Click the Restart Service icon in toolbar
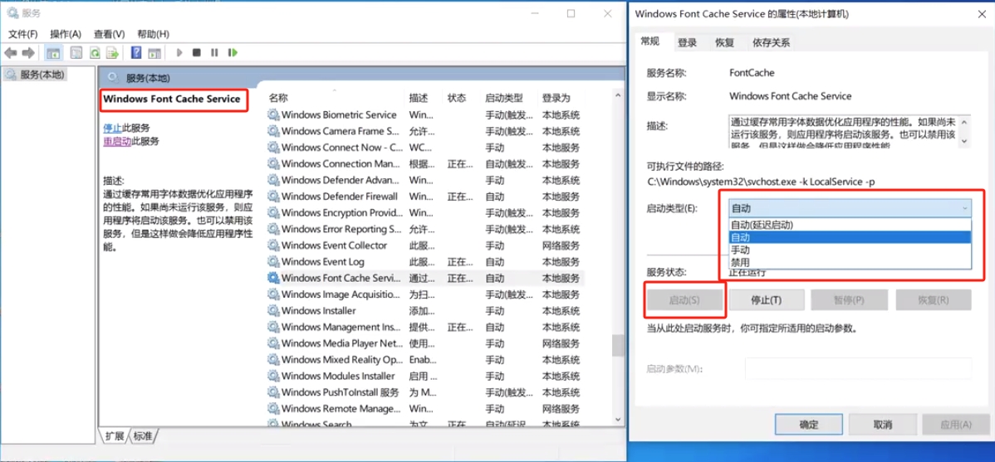The width and height of the screenshot is (995, 462). tap(233, 52)
